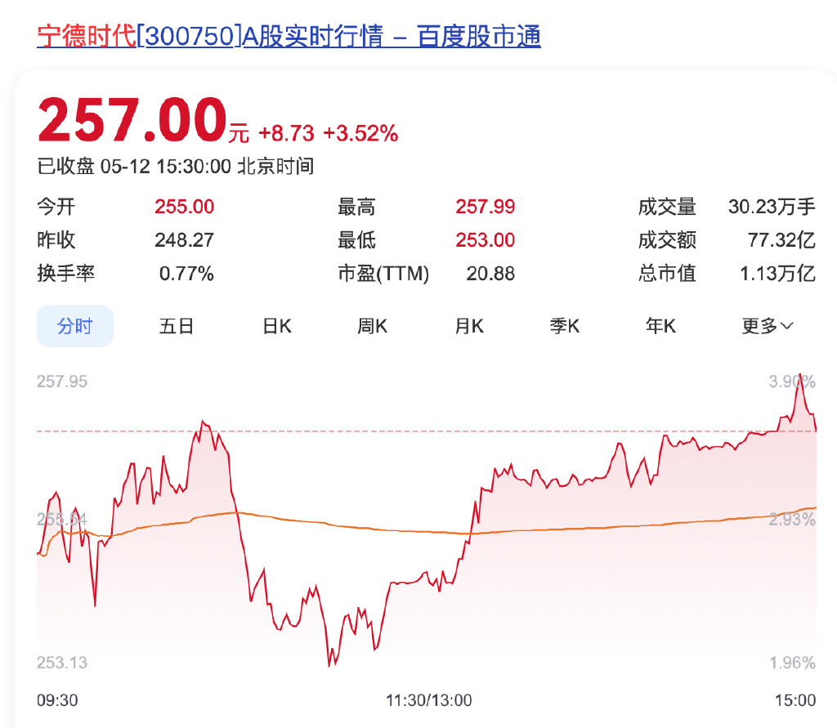
Task: Click the 成交量 label
Action: 667,207
